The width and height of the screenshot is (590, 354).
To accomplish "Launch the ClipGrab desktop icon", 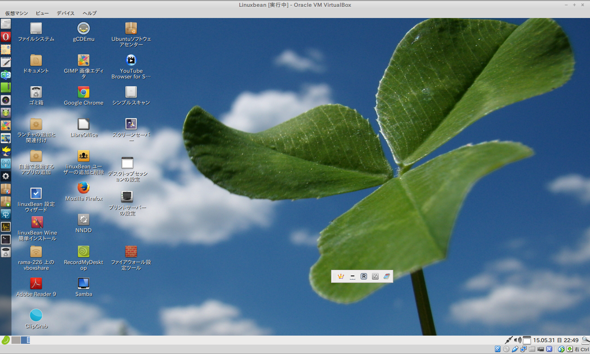I will click(36, 316).
